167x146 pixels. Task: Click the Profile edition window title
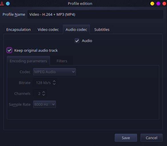click(x=80, y=4)
